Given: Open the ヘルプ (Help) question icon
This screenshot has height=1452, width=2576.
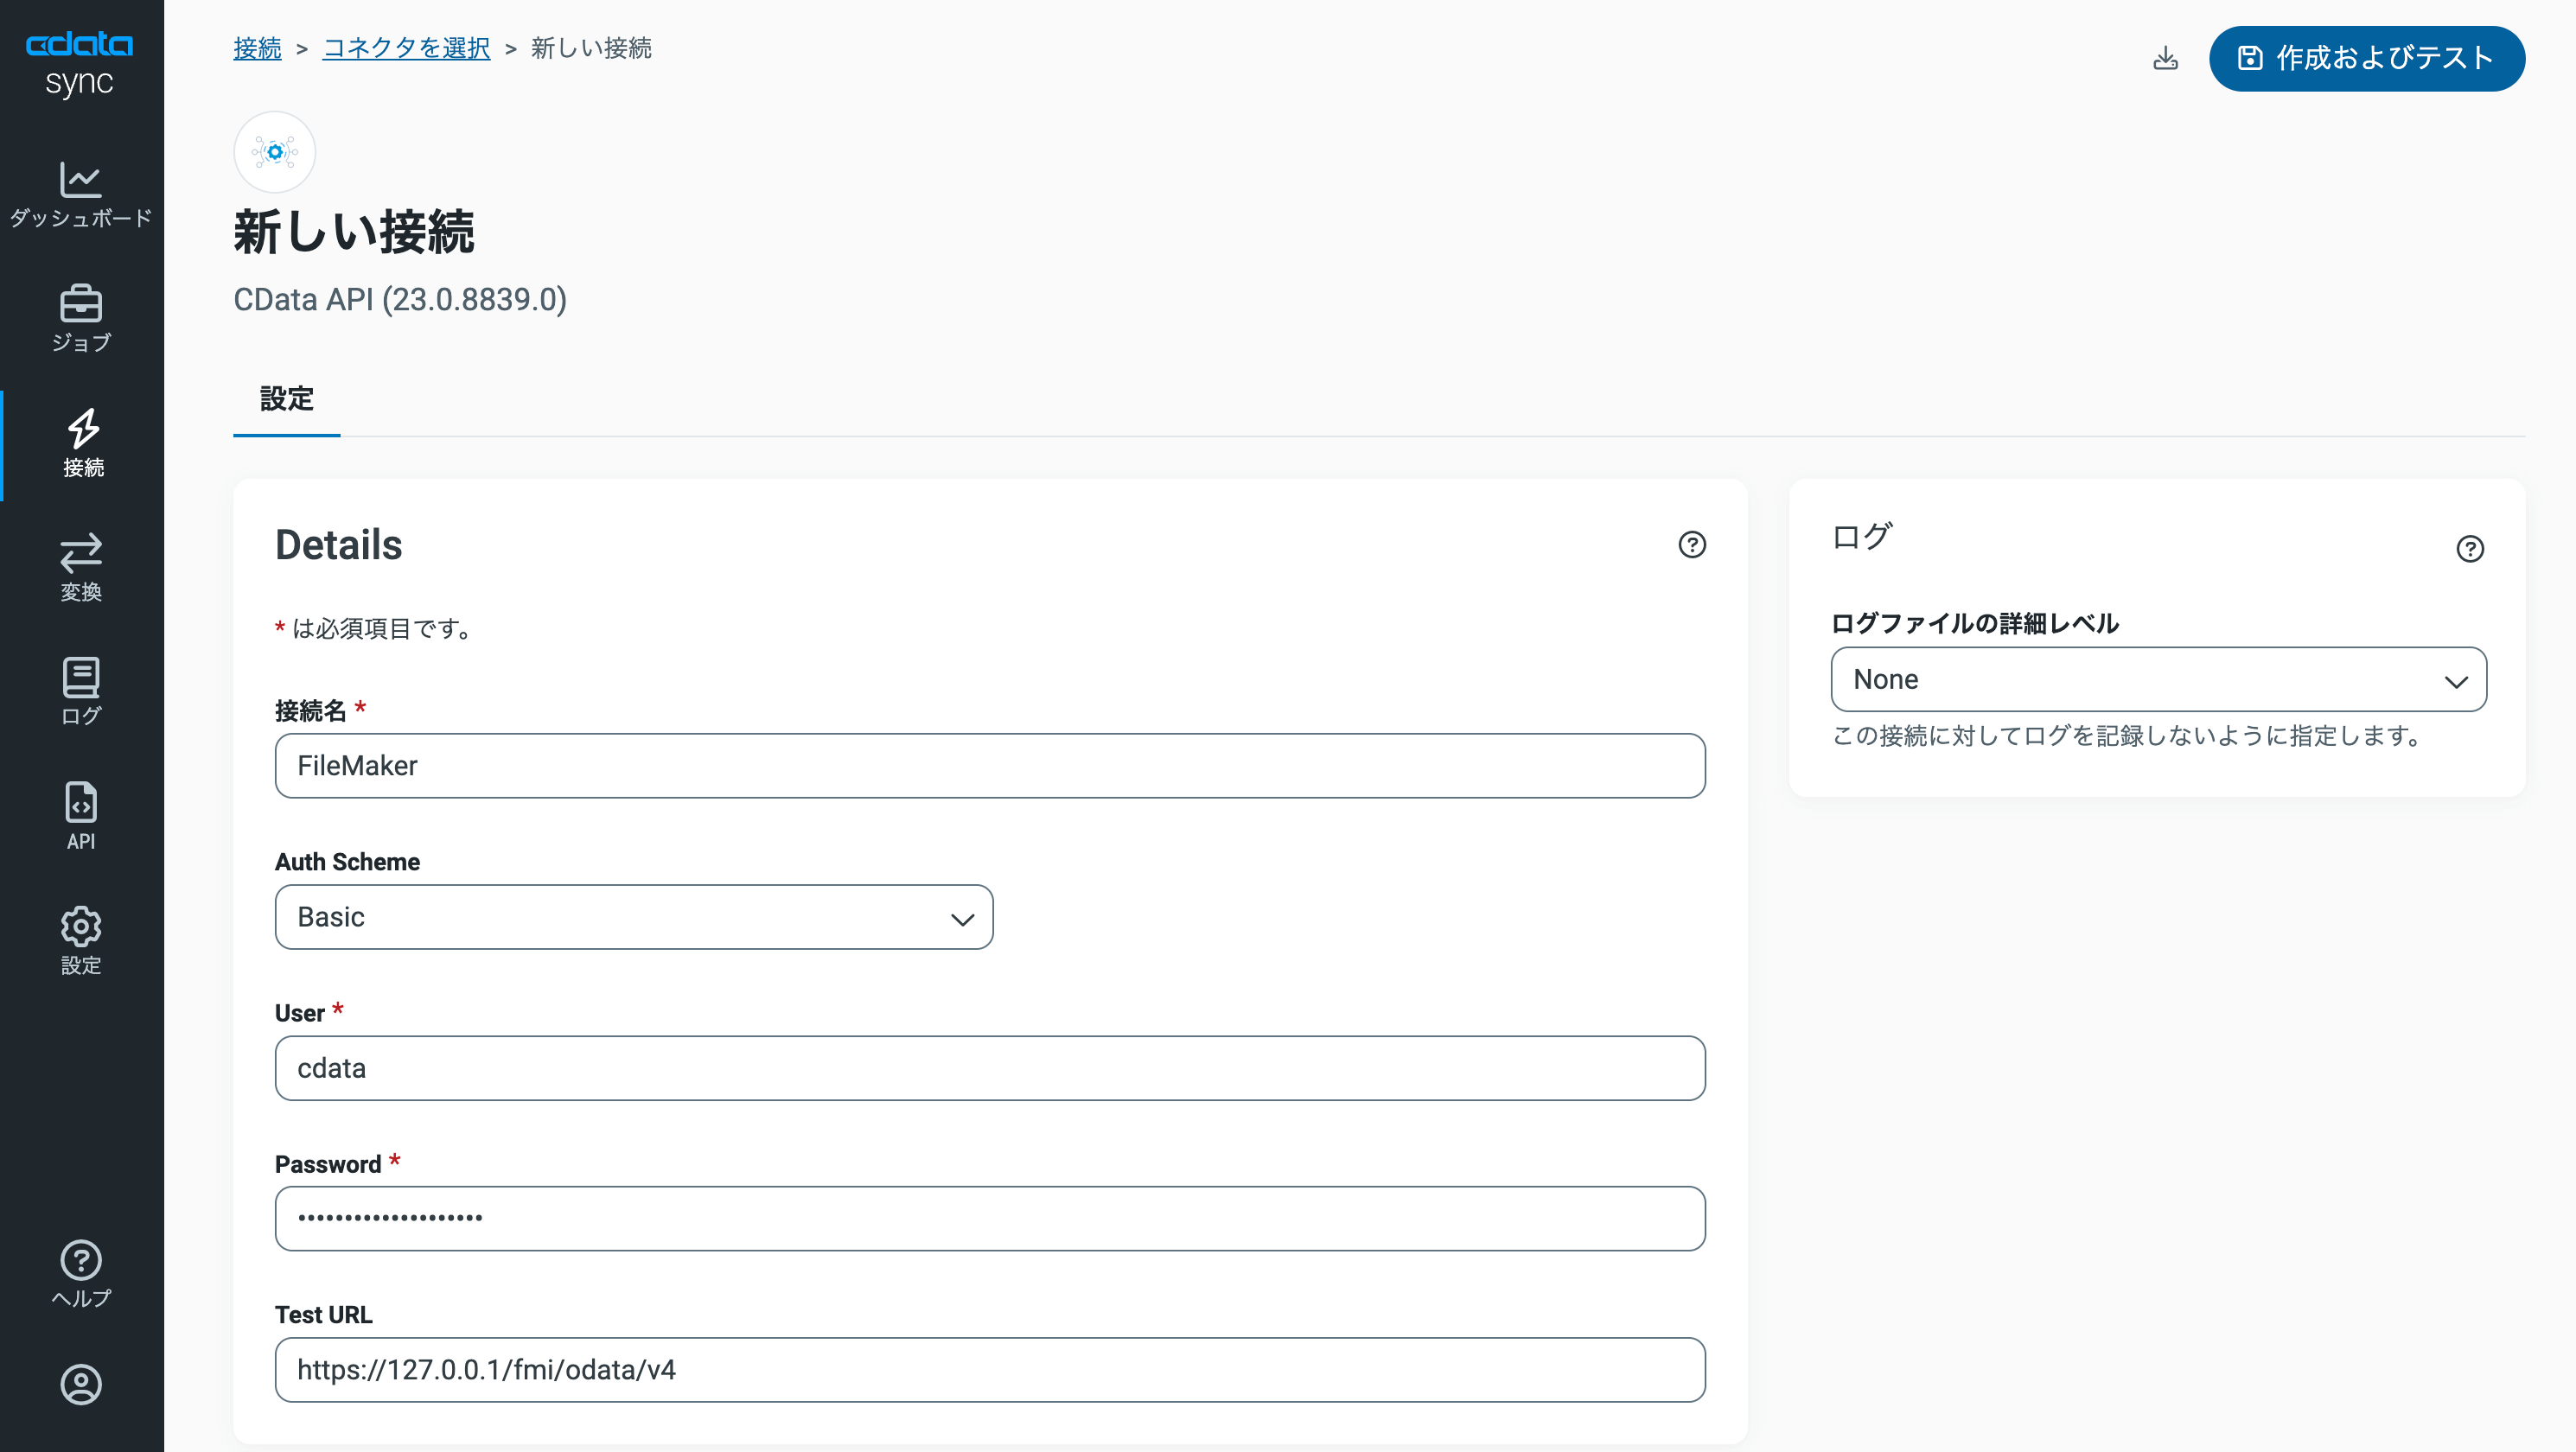Looking at the screenshot, I should [x=81, y=1274].
